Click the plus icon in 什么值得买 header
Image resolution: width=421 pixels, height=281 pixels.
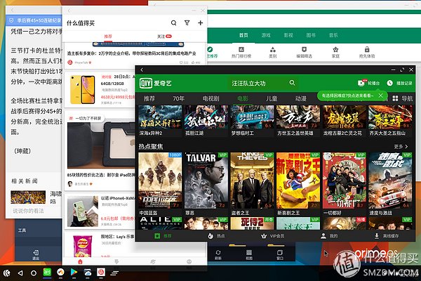click(x=200, y=23)
